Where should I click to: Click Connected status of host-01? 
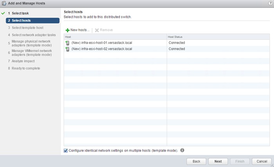point(177,43)
